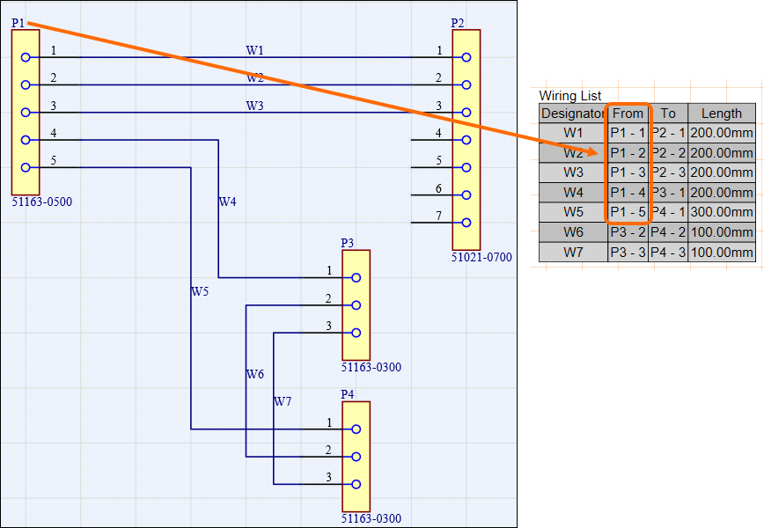Click the Length column header
764x528 pixels.
(x=722, y=113)
